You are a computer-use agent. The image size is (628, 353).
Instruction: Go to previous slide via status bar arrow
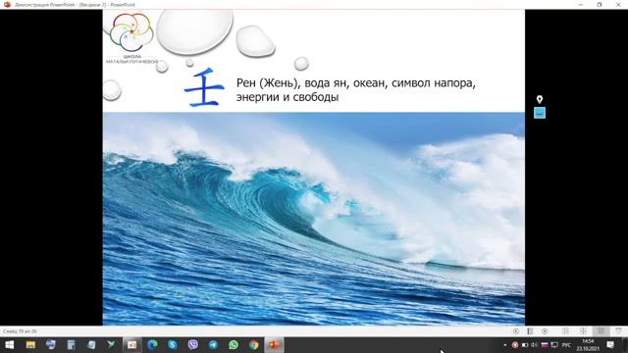516,331
